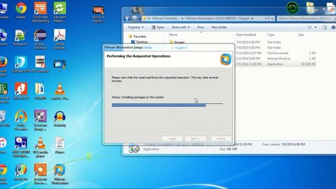Click New folder in Explorer toolbar

coord(219,27)
